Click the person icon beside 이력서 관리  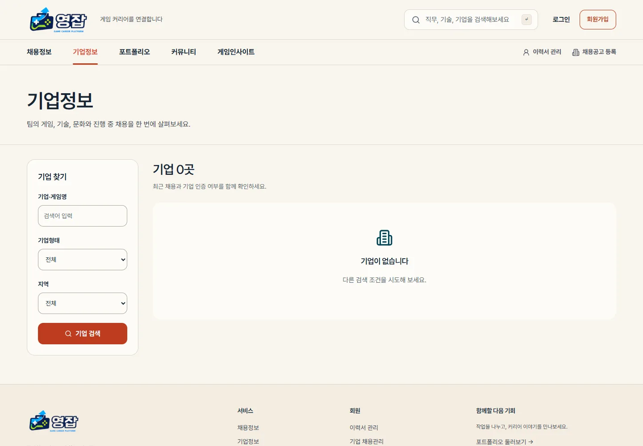pyautogui.click(x=526, y=52)
